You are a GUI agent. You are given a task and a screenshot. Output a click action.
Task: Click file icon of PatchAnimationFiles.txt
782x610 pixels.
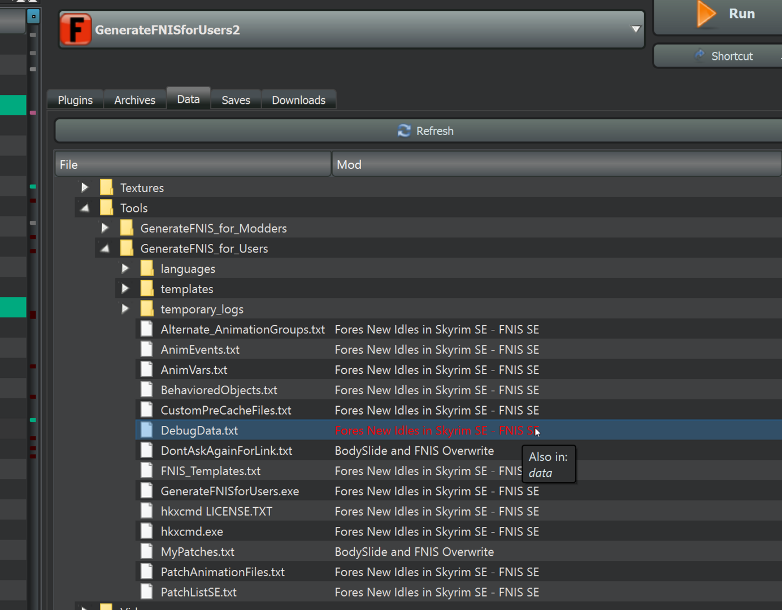click(147, 572)
